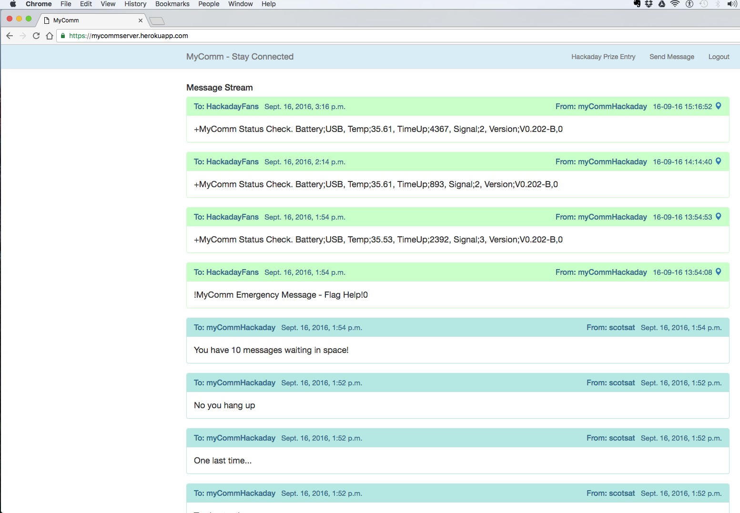The image size is (740, 513).
Task: Reload the page with the refresh icon
Action: 36,36
